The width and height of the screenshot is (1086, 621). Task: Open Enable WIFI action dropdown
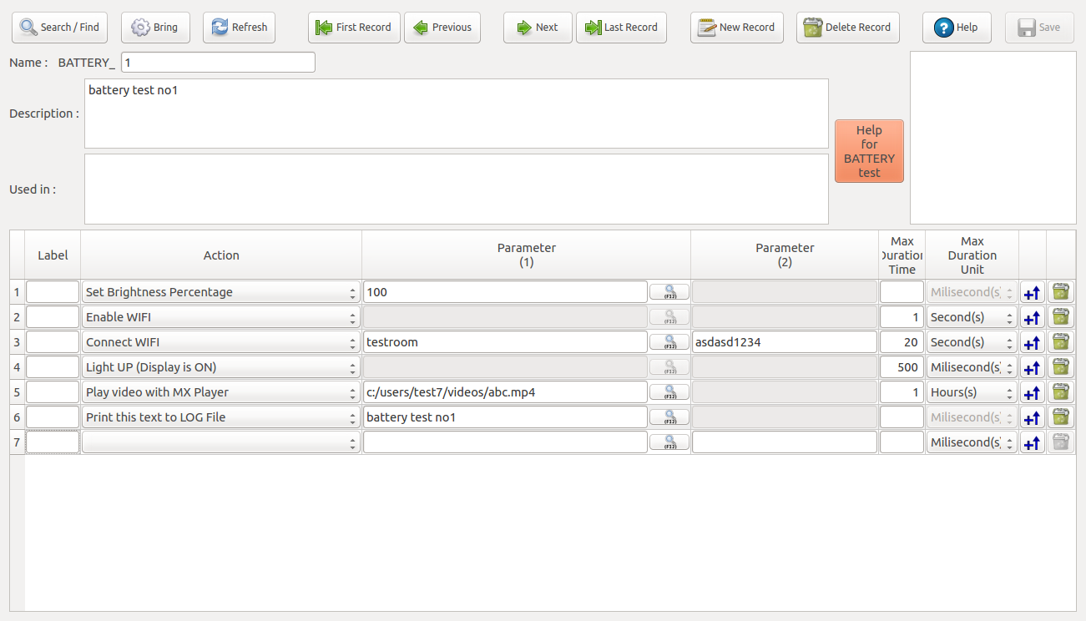click(221, 317)
